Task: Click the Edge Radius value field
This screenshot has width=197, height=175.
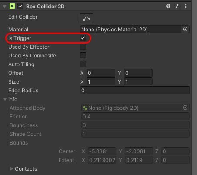Action: click(135, 91)
